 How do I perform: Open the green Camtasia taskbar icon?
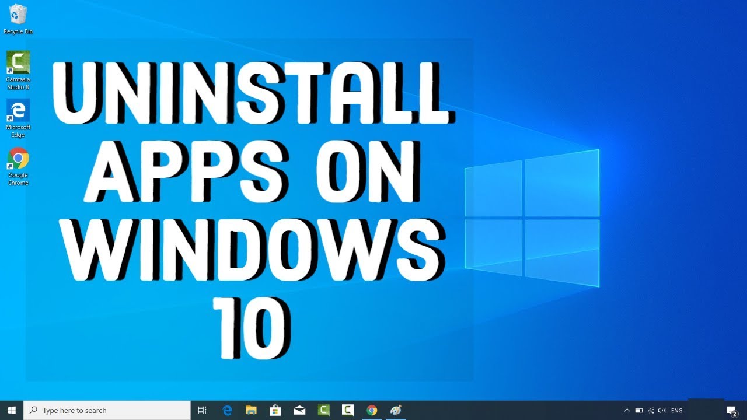click(x=324, y=411)
